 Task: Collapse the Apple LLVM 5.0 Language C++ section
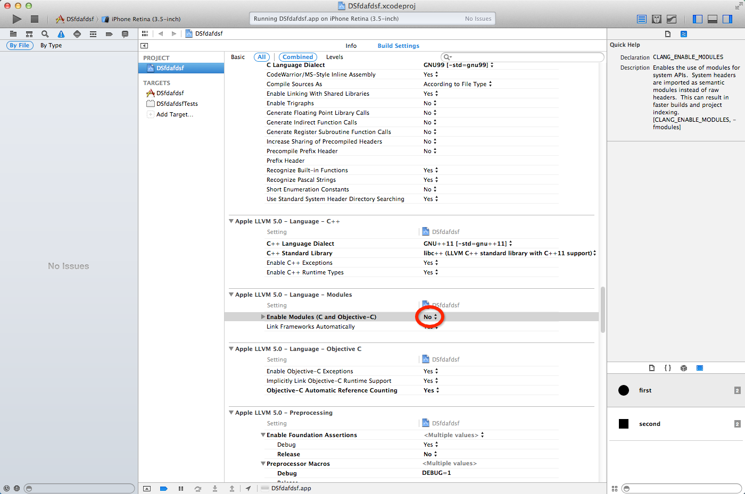click(x=231, y=221)
